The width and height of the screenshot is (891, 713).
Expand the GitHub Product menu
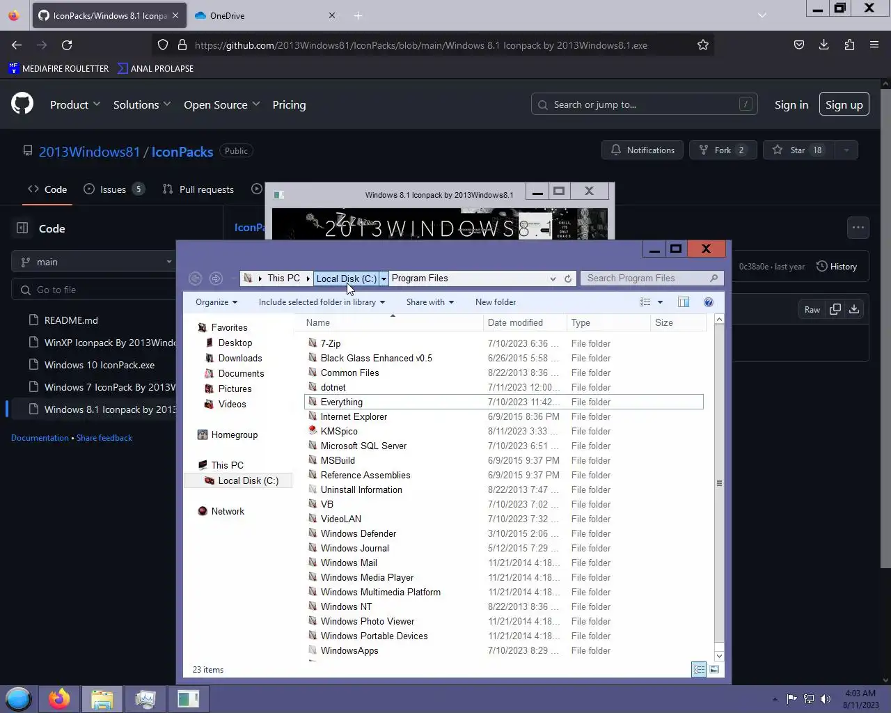75,104
